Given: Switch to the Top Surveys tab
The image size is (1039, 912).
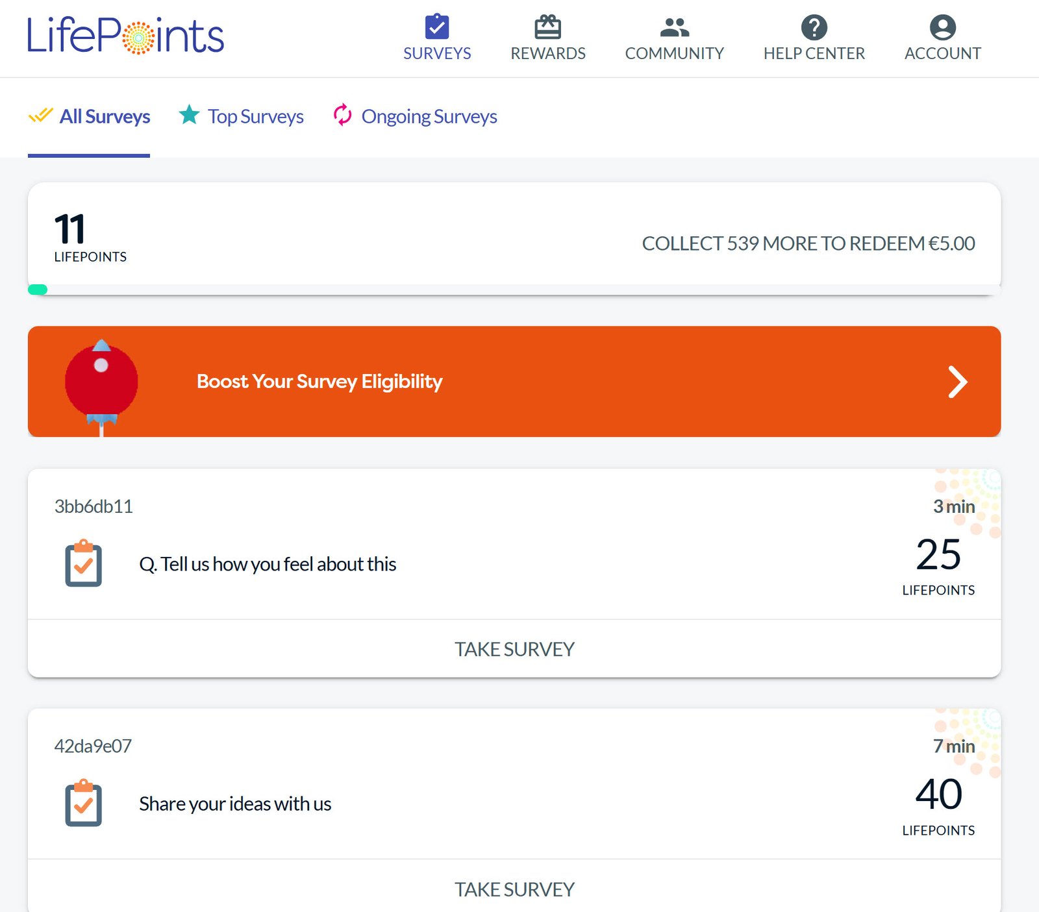Looking at the screenshot, I should click(x=255, y=117).
